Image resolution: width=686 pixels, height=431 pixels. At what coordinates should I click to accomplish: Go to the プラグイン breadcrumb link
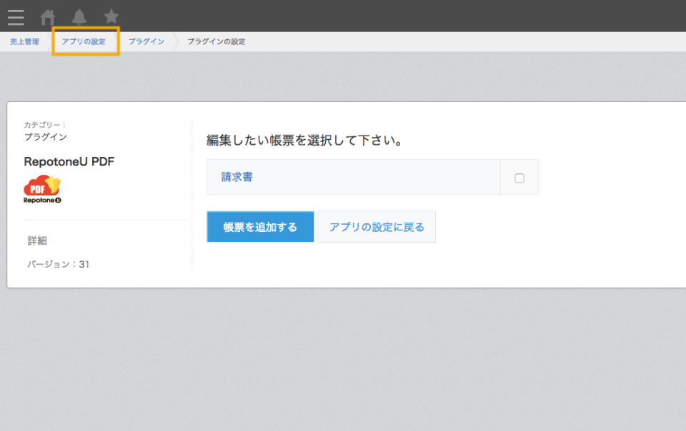[146, 41]
